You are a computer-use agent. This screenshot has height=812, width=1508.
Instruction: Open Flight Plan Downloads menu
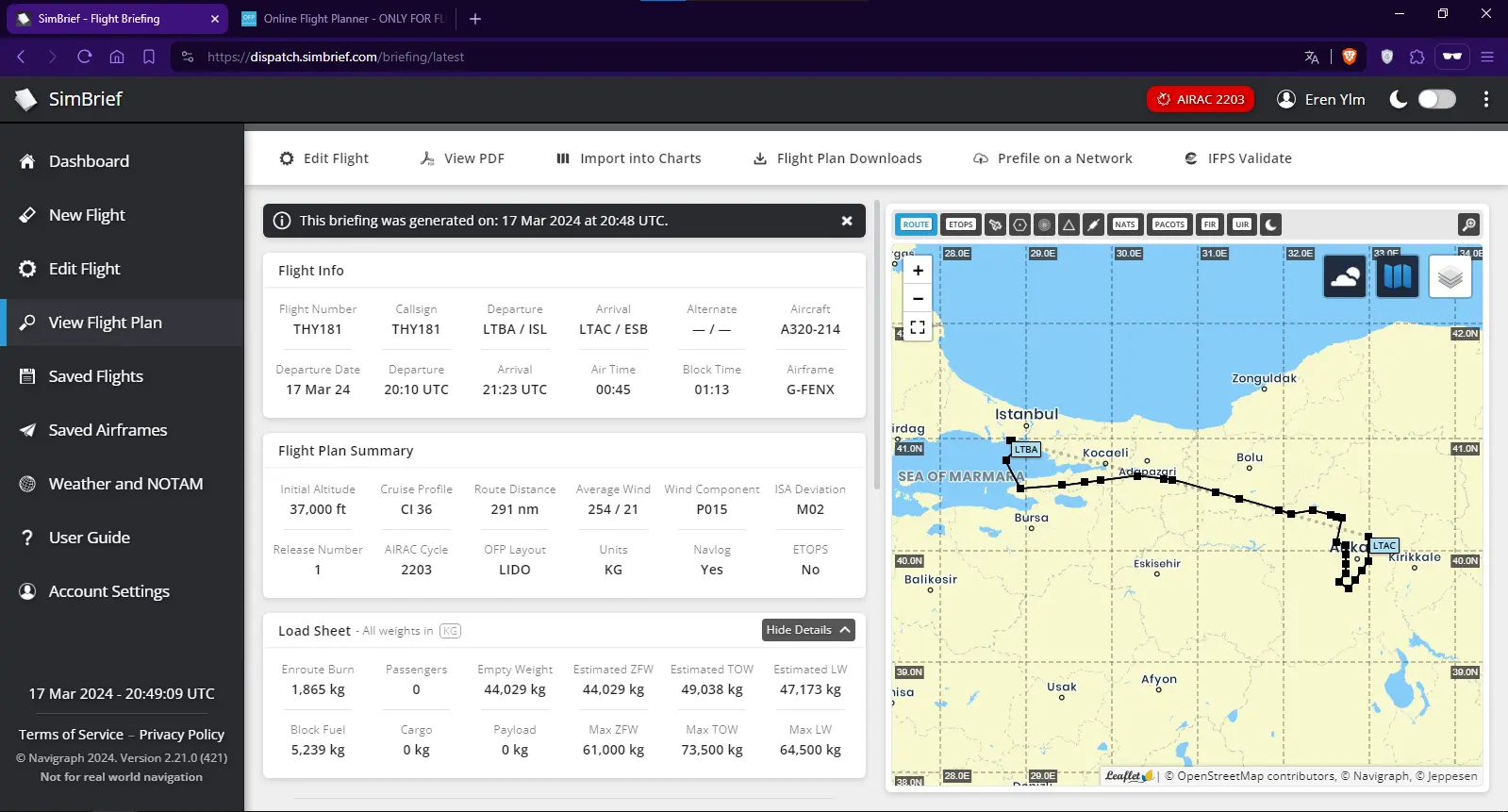[x=837, y=158]
